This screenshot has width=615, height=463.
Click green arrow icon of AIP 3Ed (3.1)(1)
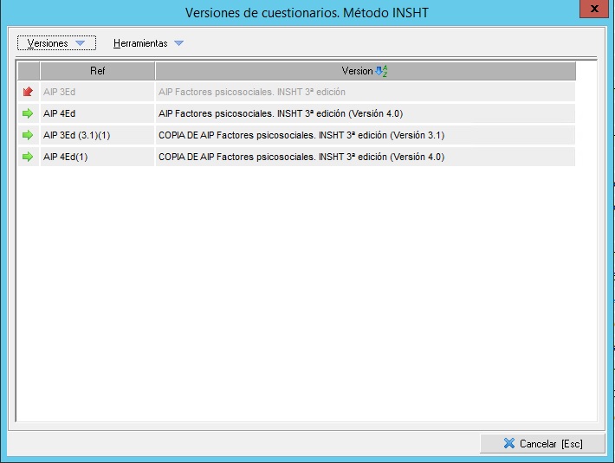(28, 135)
